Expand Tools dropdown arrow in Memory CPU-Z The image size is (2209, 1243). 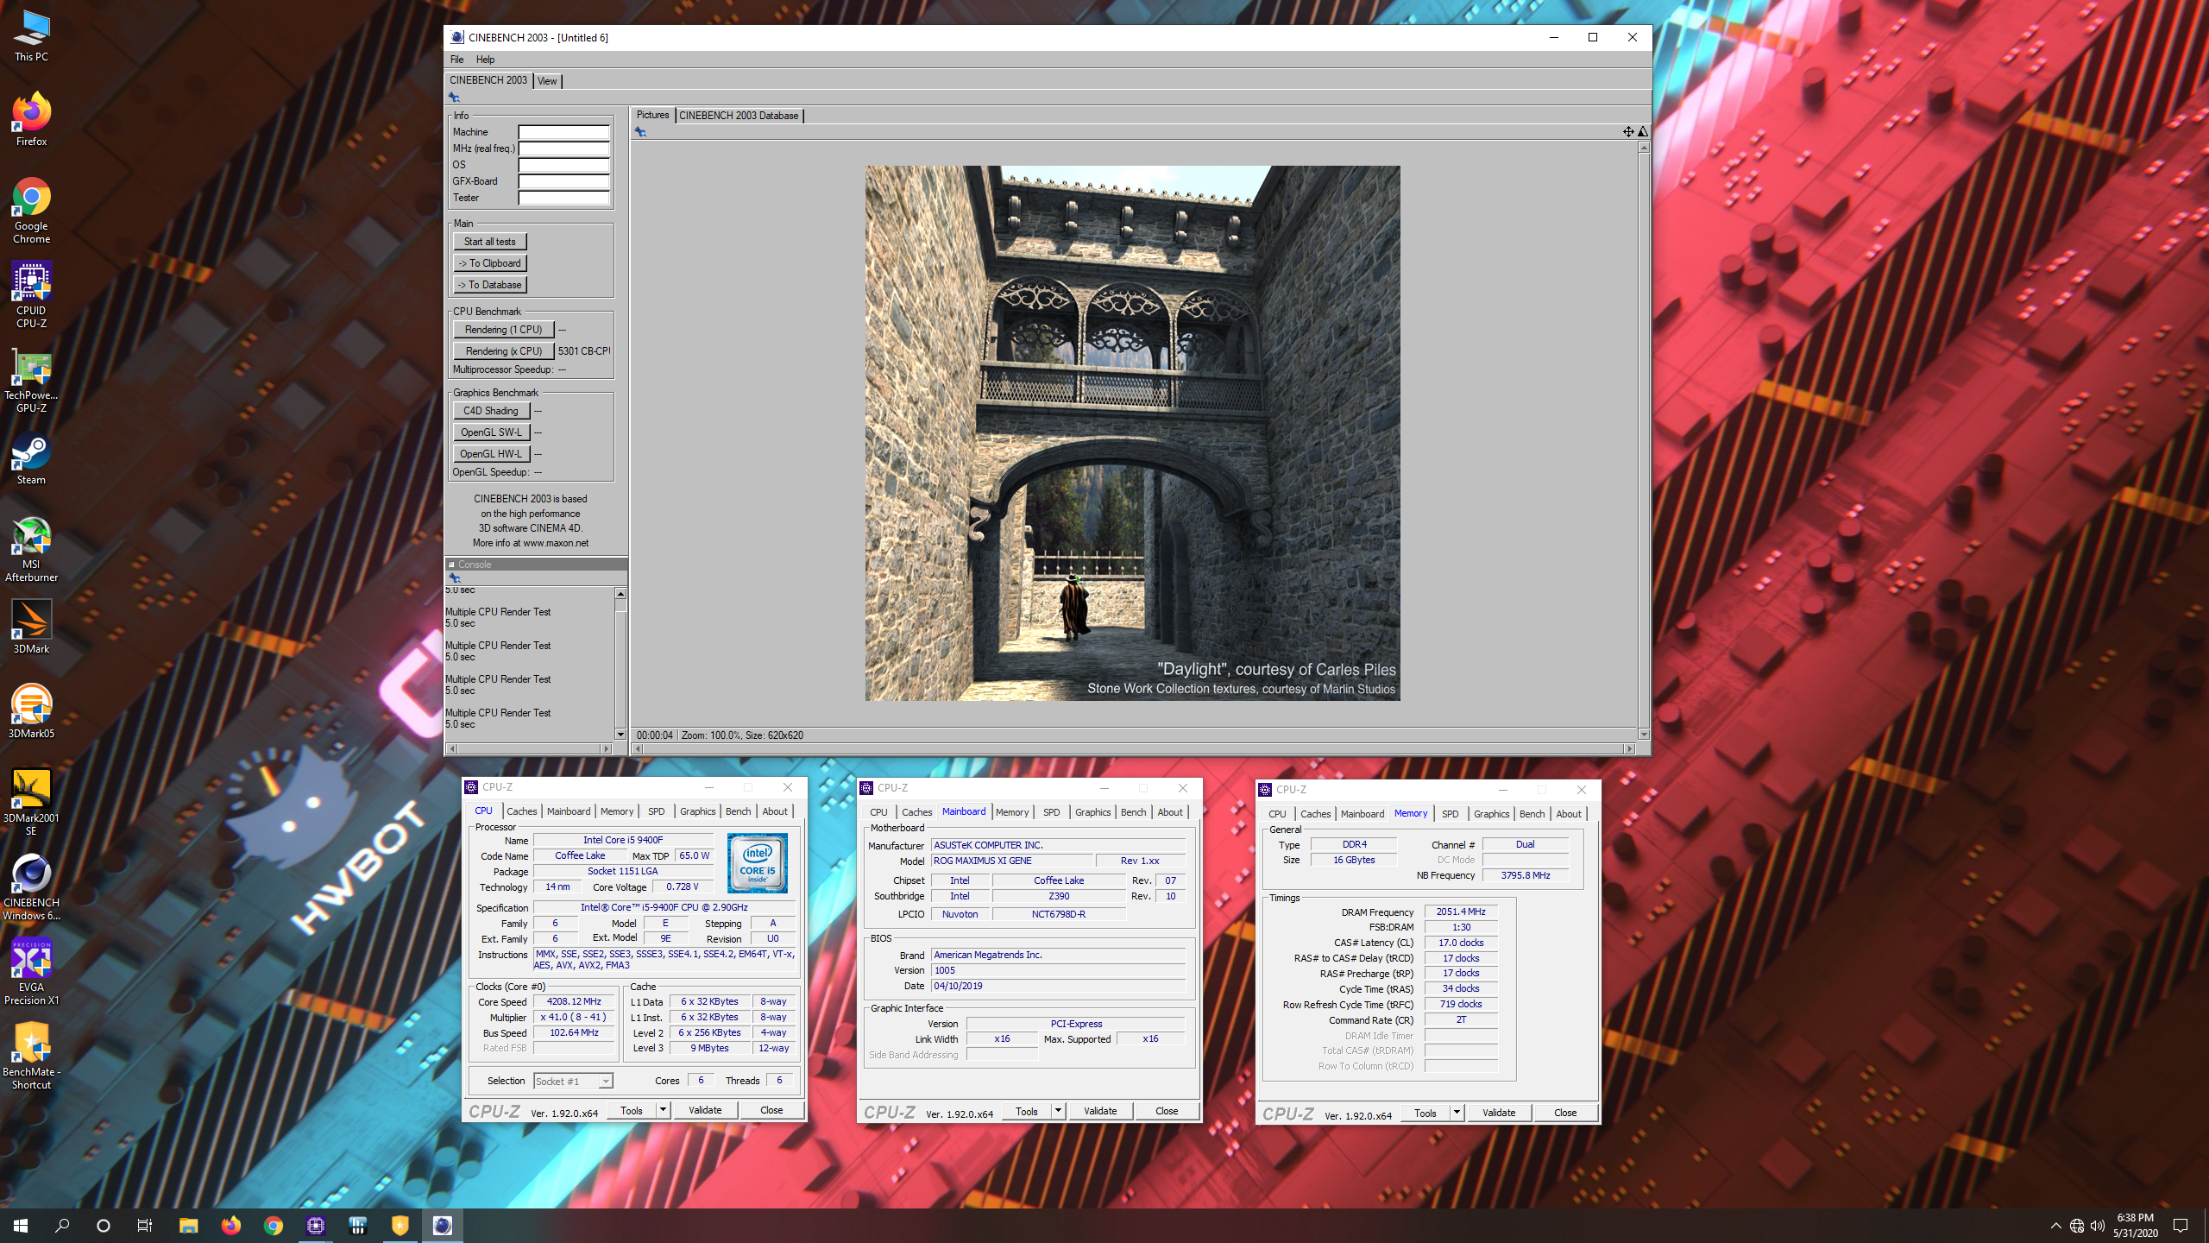tap(1457, 1113)
